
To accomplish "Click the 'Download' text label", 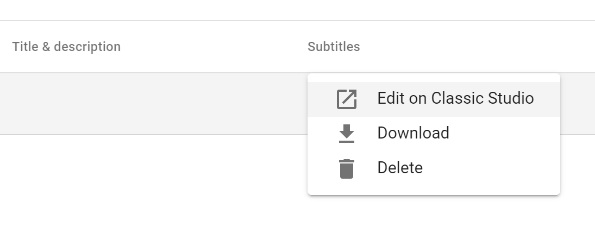I will [413, 133].
